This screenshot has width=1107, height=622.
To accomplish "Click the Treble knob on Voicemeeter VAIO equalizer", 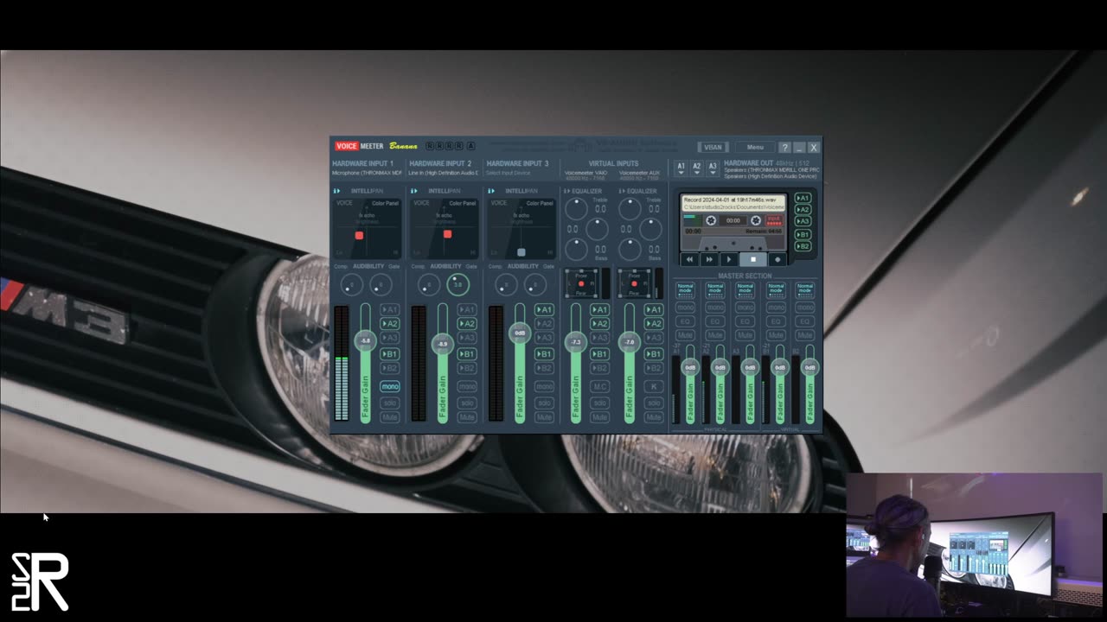I will click(x=576, y=208).
